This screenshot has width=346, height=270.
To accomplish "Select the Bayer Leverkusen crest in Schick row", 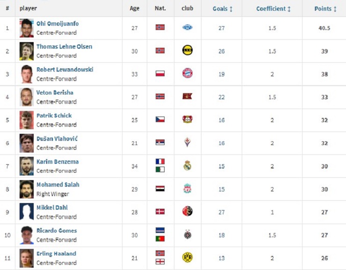I will (x=187, y=119).
